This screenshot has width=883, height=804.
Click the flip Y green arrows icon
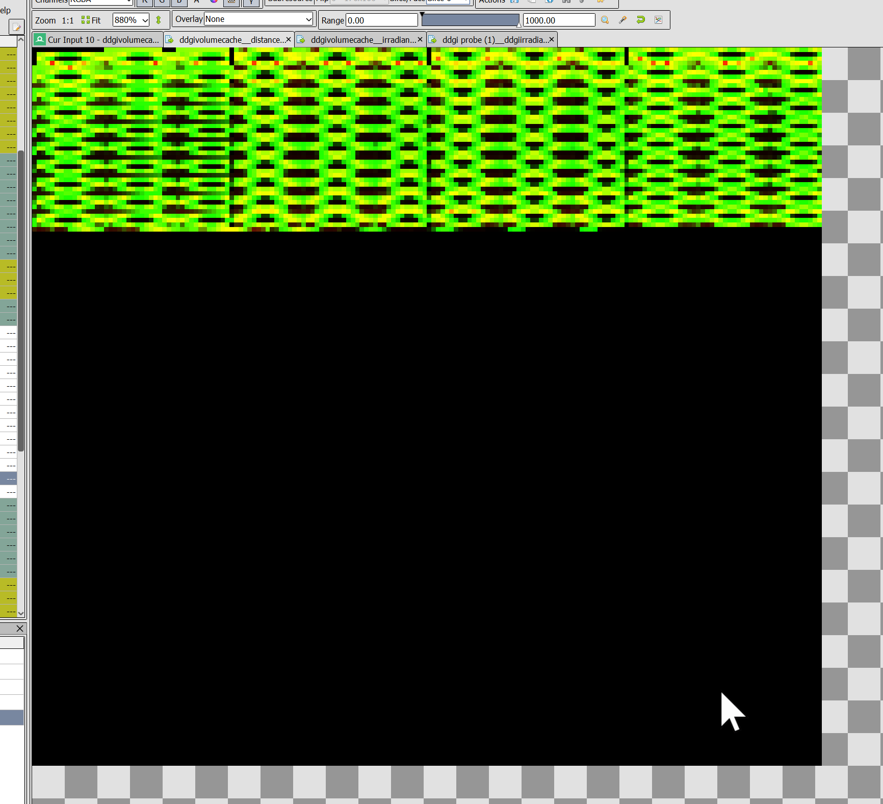tap(159, 20)
